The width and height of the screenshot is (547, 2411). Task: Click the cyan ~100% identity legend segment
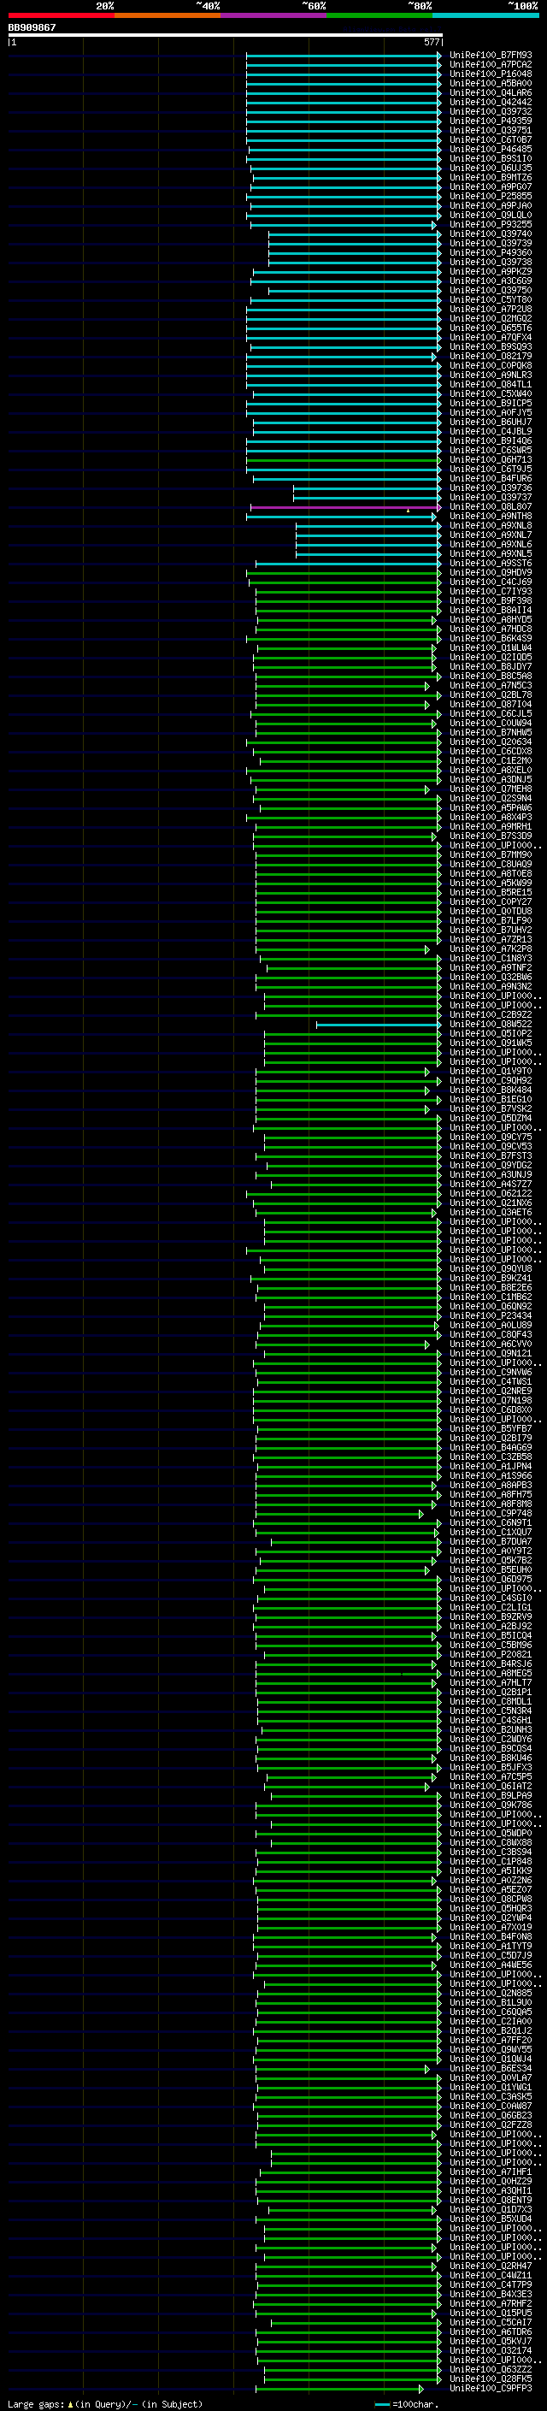(486, 15)
